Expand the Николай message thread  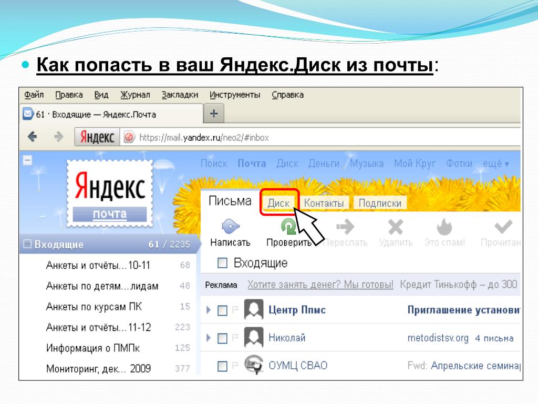pos(208,338)
